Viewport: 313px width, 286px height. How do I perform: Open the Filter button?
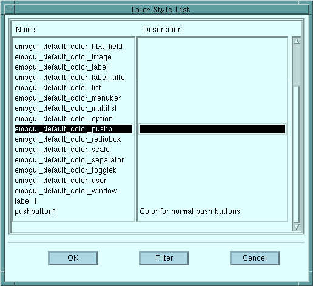(x=164, y=258)
